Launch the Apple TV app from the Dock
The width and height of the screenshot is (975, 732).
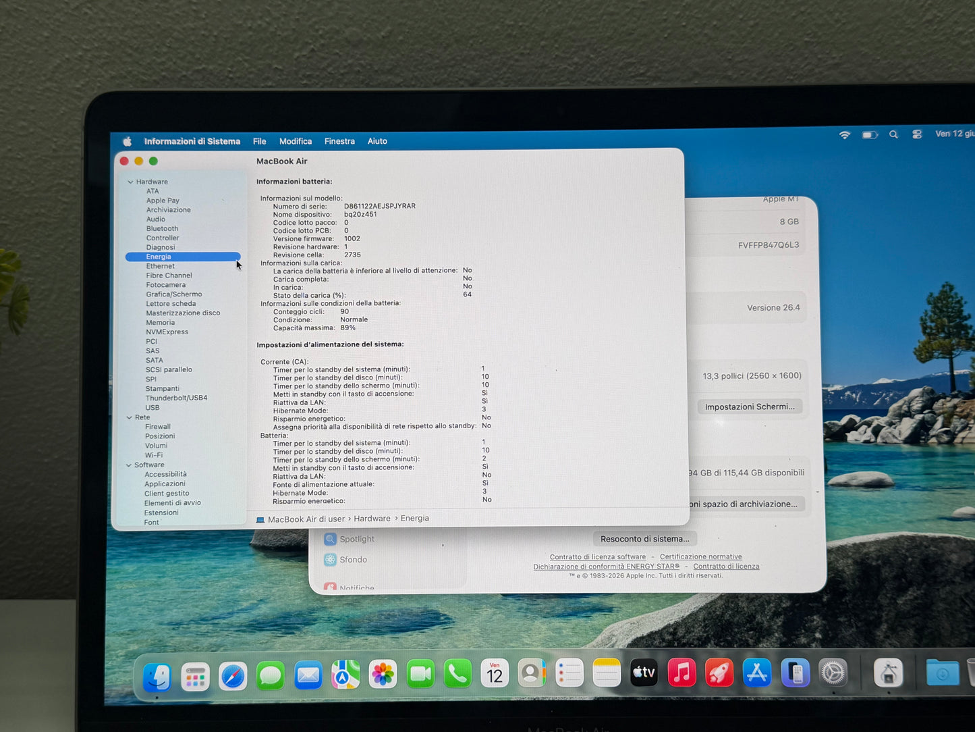[644, 672]
